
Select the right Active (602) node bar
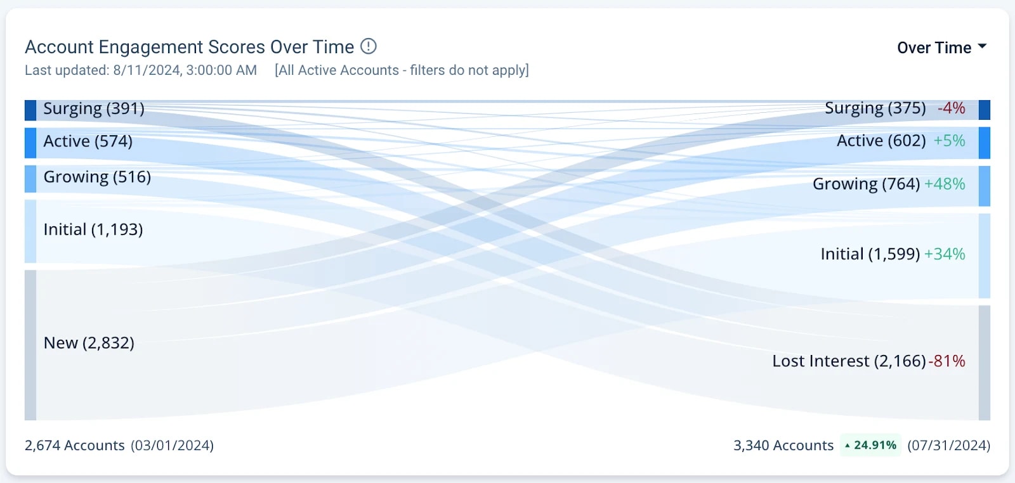coord(984,143)
